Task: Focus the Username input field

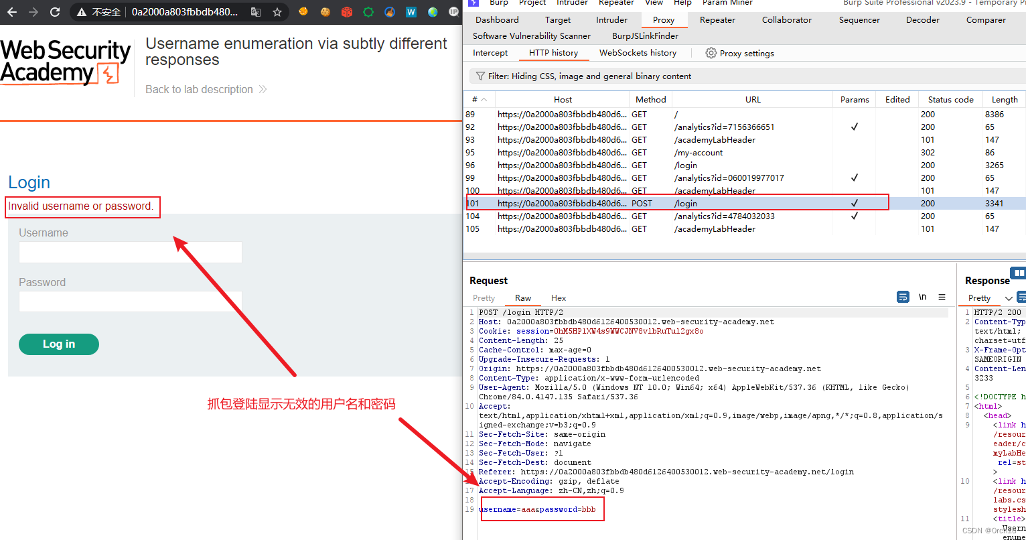Action: [x=130, y=253]
